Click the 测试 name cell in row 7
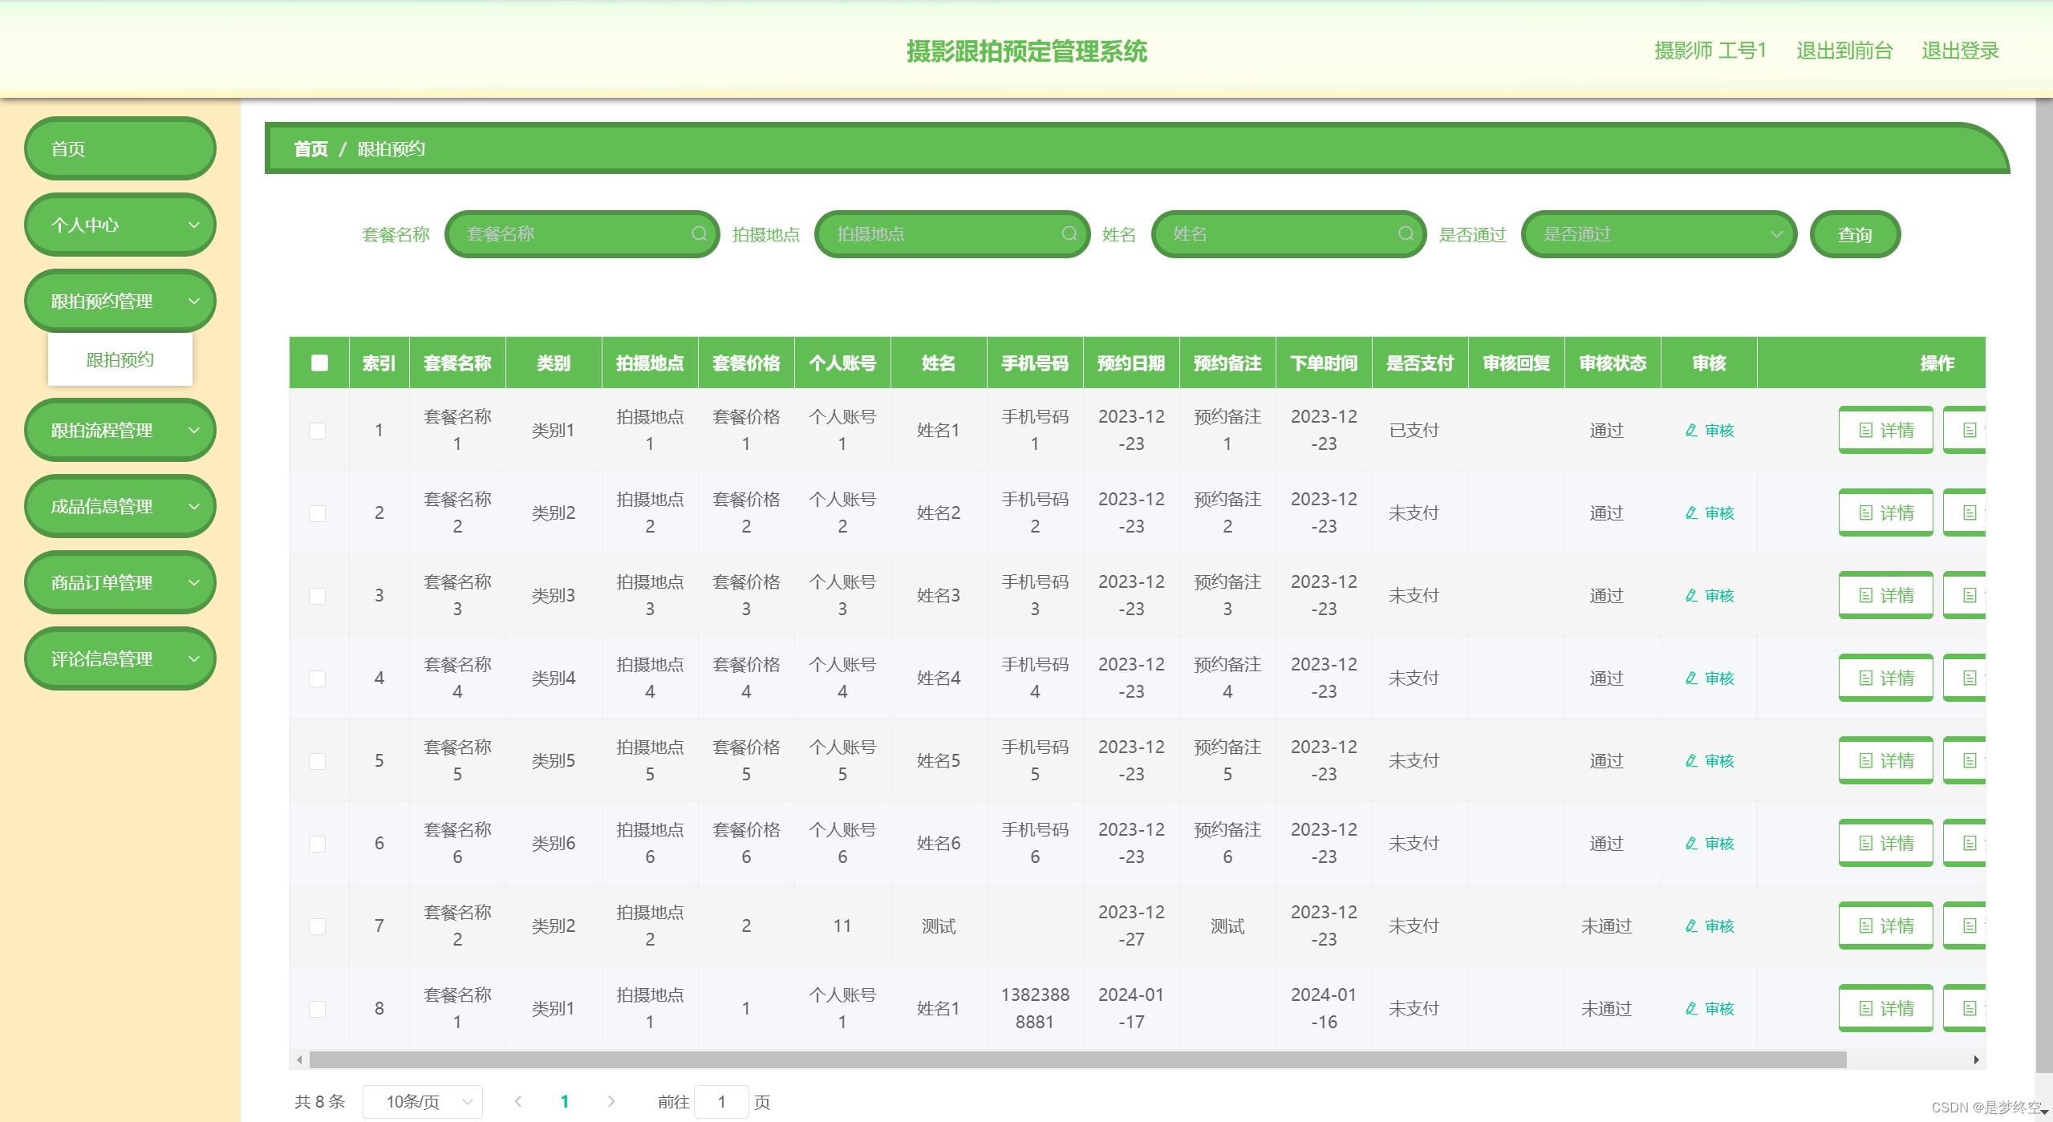2053x1122 pixels. (939, 926)
